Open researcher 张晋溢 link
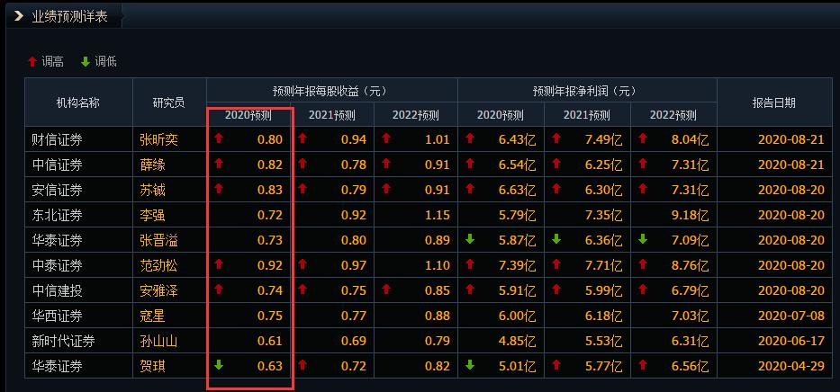 158,241
